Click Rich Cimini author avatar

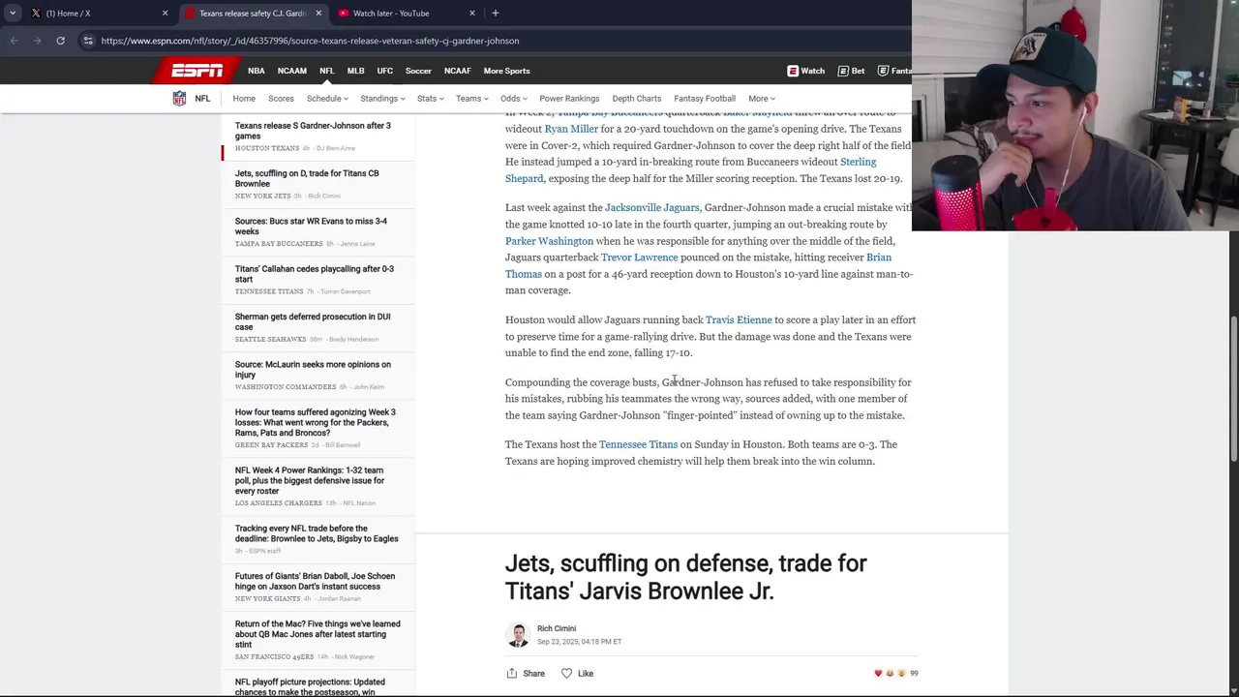tap(518, 635)
